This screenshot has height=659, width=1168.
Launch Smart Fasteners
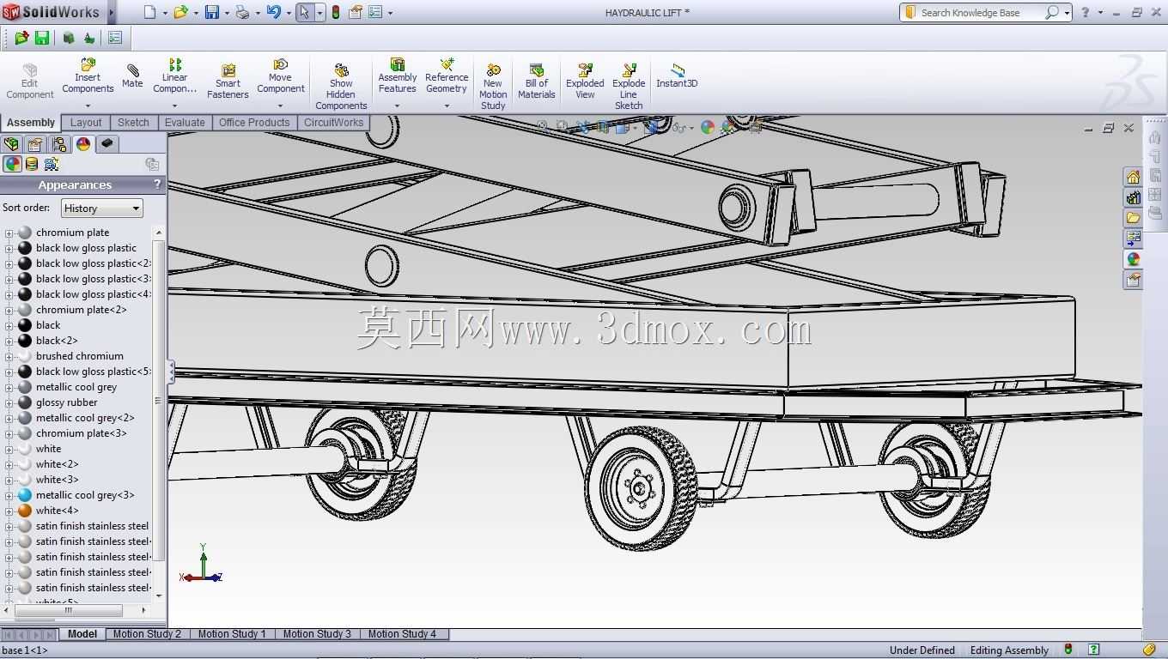pyautogui.click(x=228, y=81)
